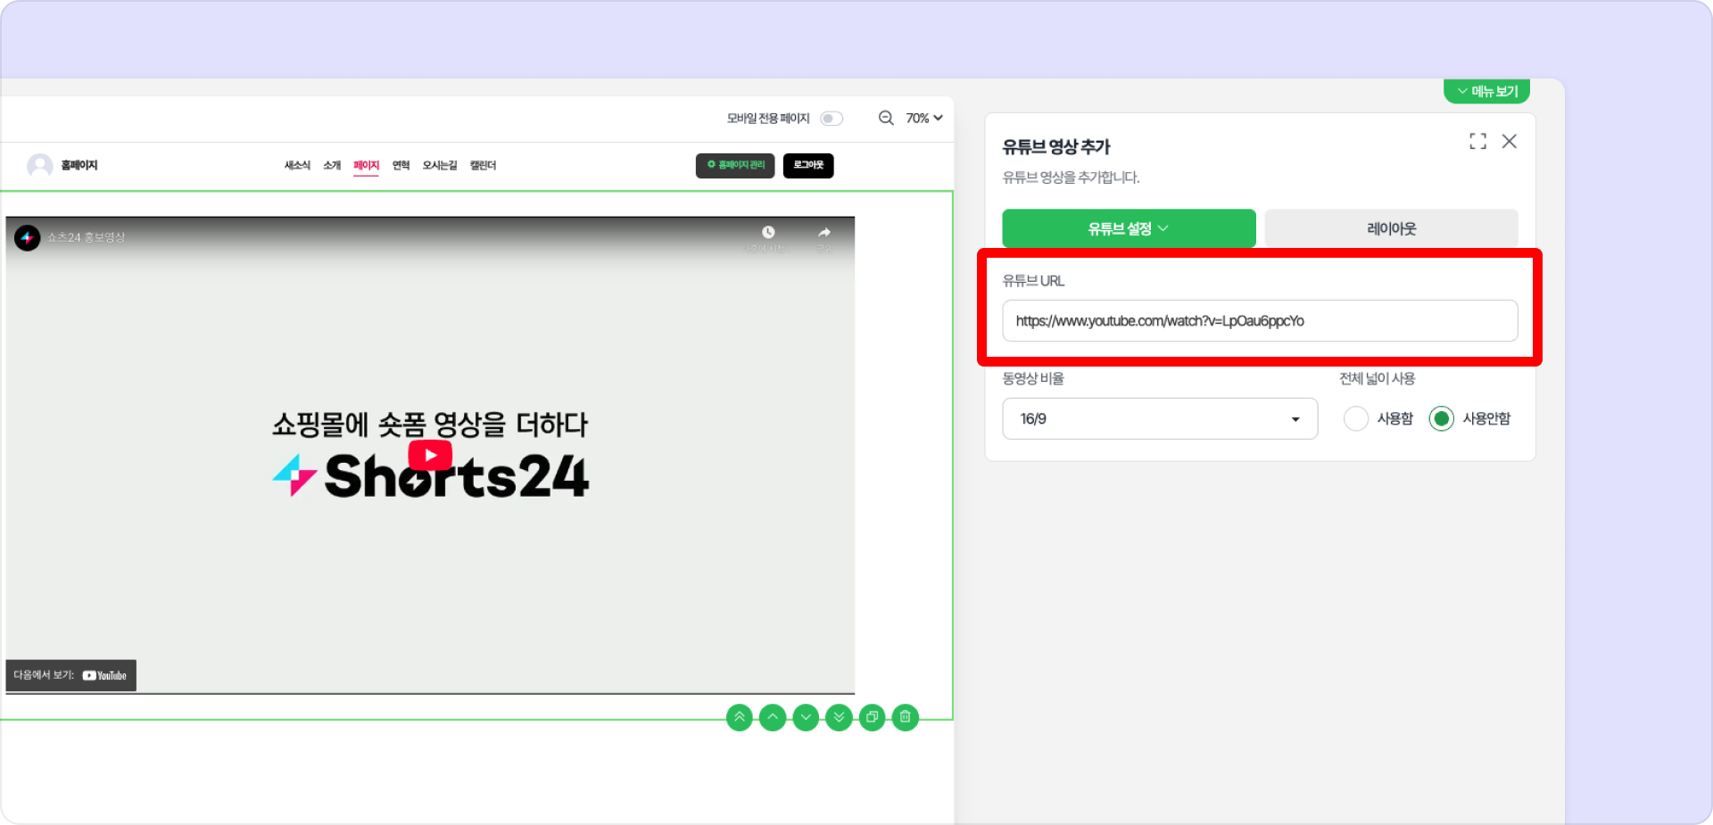This screenshot has width=1713, height=825.
Task: Click the Shorts24 channel logo icon
Action: tap(28, 238)
